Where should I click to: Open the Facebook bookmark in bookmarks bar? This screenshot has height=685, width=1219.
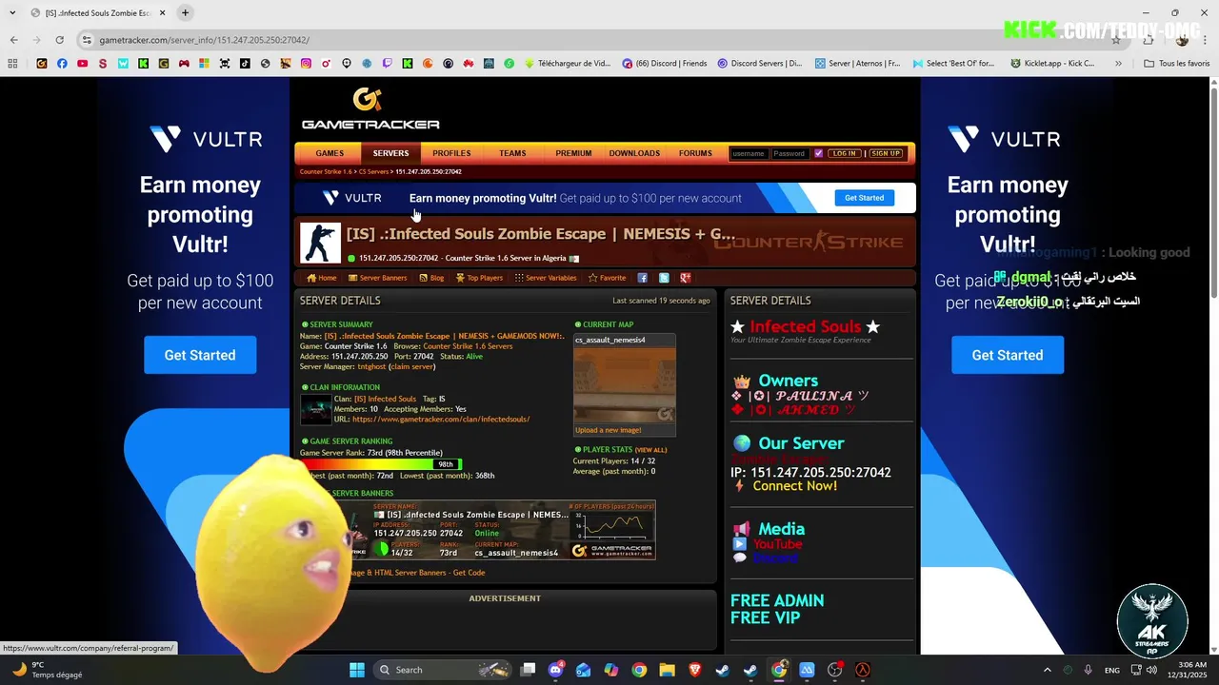click(x=62, y=64)
